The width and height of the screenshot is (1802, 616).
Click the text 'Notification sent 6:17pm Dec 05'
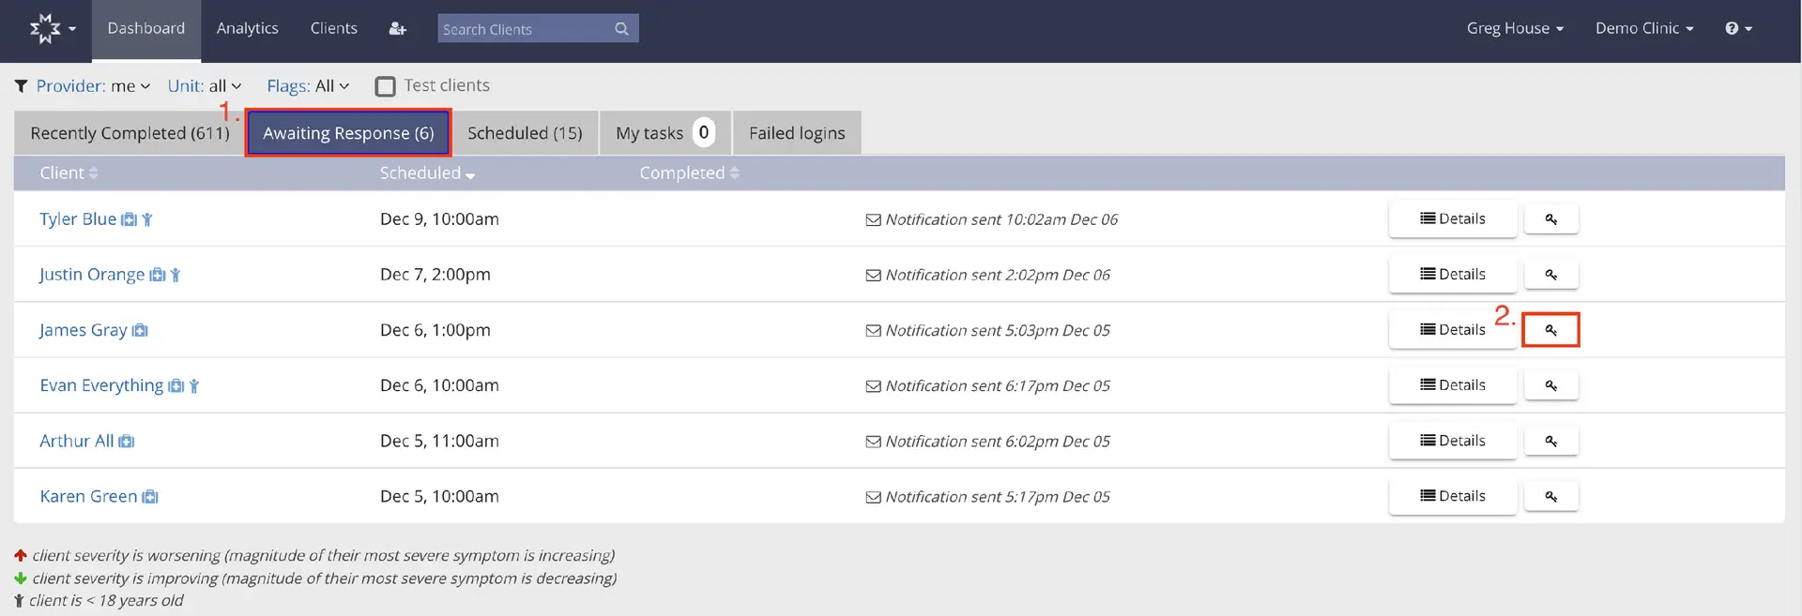[x=998, y=385]
